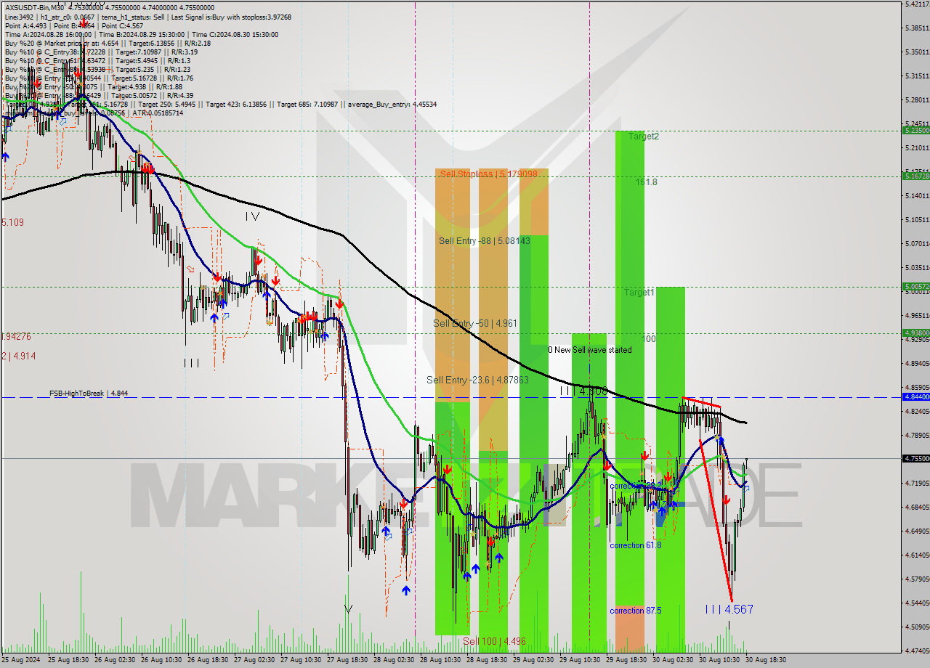Click the 'Time A:2024.08.28 16:00' line

[x=49, y=34]
